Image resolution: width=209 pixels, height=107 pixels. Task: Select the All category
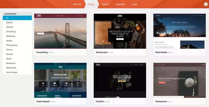click(x=17, y=18)
